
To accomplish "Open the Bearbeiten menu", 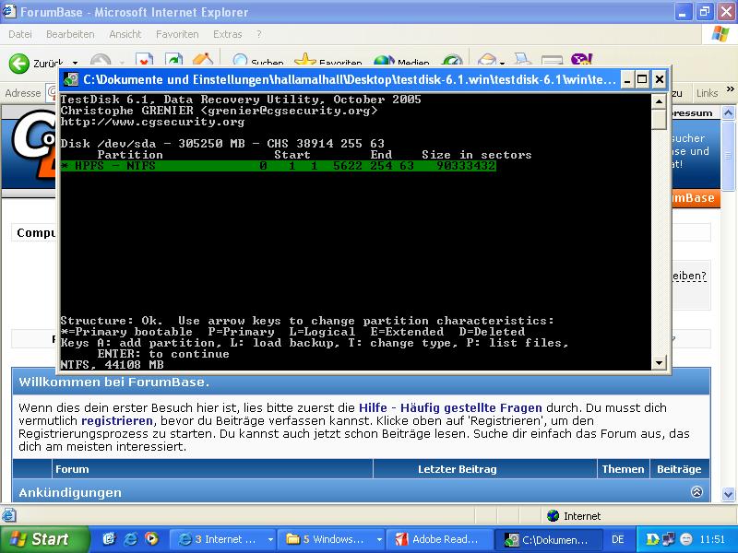I will point(70,34).
